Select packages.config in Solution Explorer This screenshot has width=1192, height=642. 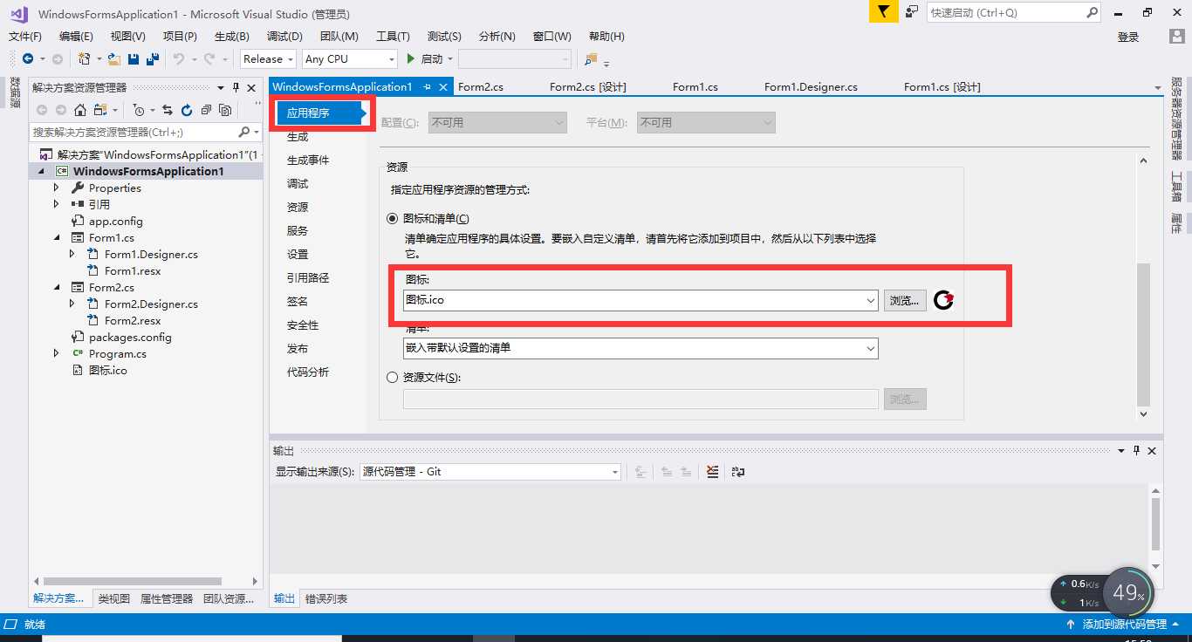point(130,337)
